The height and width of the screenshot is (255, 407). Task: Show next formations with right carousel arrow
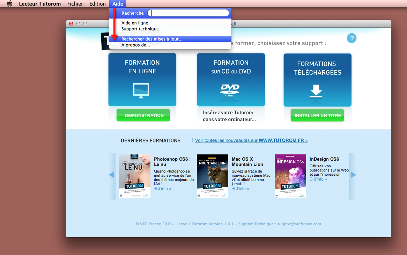coord(353,175)
